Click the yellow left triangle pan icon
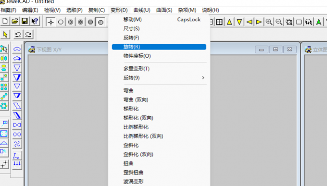Image resolution: width=327 pixels, height=186 pixels. [249, 22]
